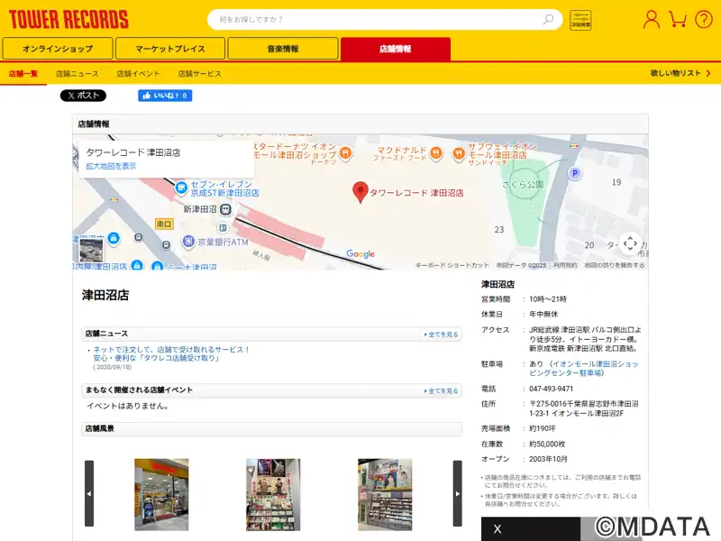Switch to マーケットプレイス tab
This screenshot has width=721, height=541.
point(170,49)
